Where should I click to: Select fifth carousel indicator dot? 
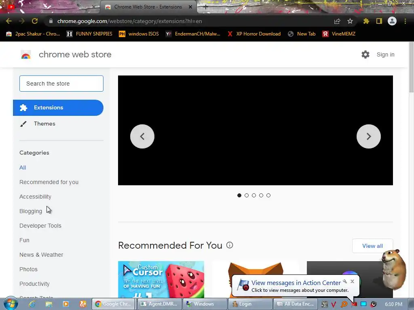tap(268, 195)
